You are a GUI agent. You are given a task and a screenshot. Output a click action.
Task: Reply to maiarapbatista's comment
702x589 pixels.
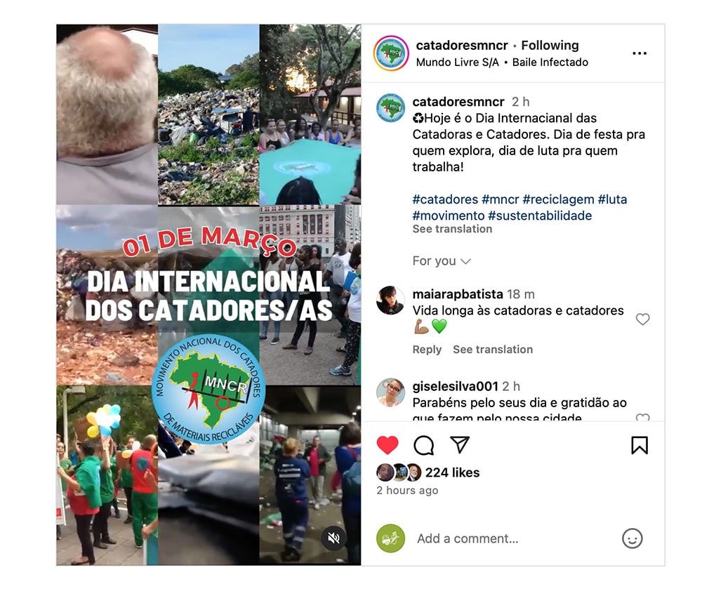pyautogui.click(x=427, y=349)
